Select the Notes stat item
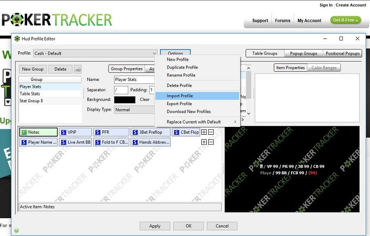This screenshot has height=236, width=370. [x=38, y=132]
